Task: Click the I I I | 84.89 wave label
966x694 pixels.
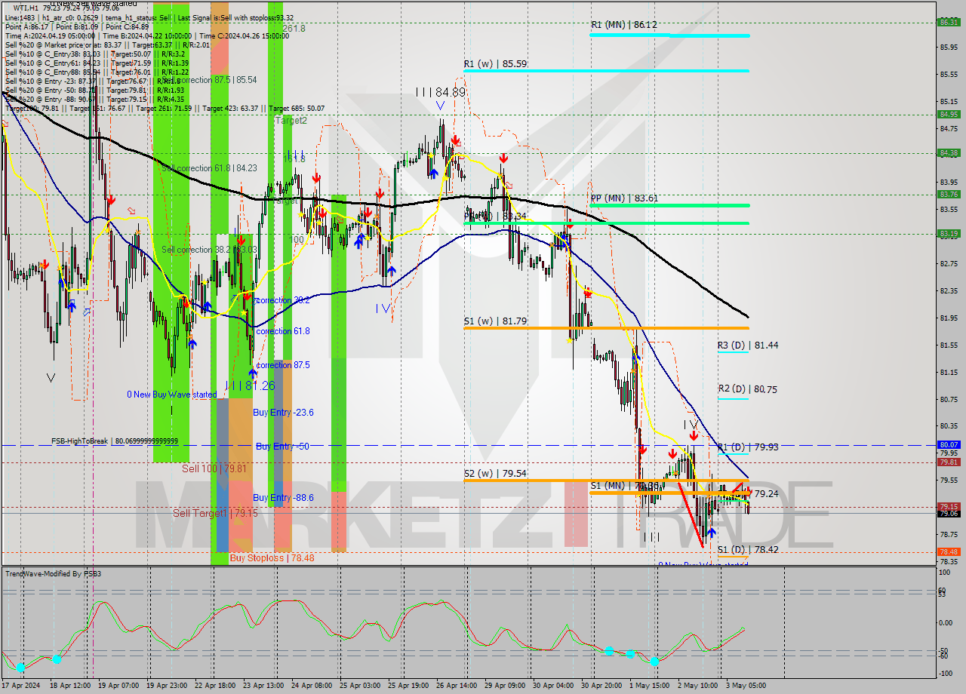Action: 440,92
